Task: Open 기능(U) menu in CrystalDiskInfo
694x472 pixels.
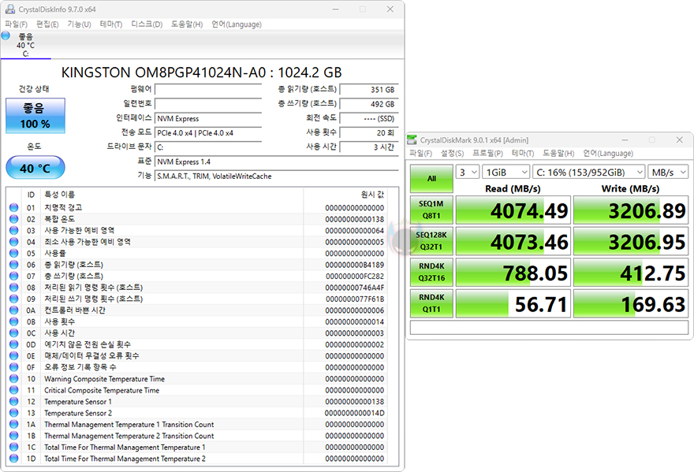Action: [x=79, y=24]
